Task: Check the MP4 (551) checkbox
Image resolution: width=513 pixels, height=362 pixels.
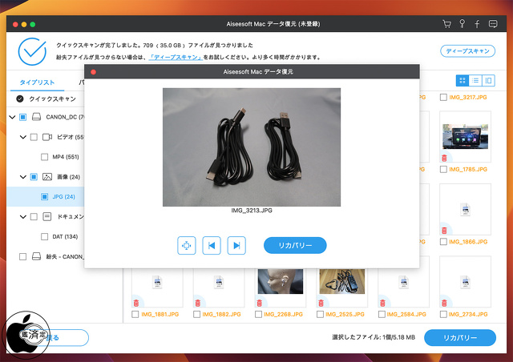Action: pyautogui.click(x=45, y=157)
